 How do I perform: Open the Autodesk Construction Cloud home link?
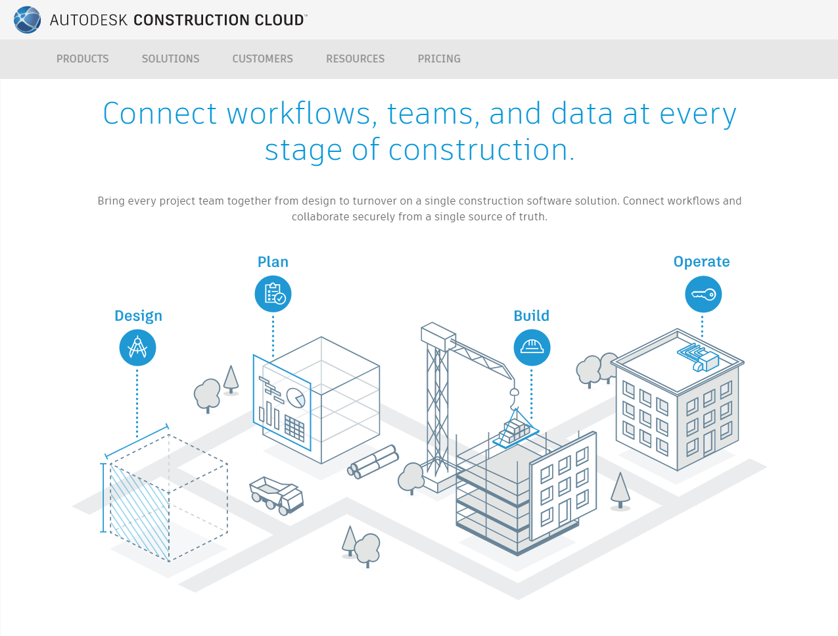coord(160,20)
